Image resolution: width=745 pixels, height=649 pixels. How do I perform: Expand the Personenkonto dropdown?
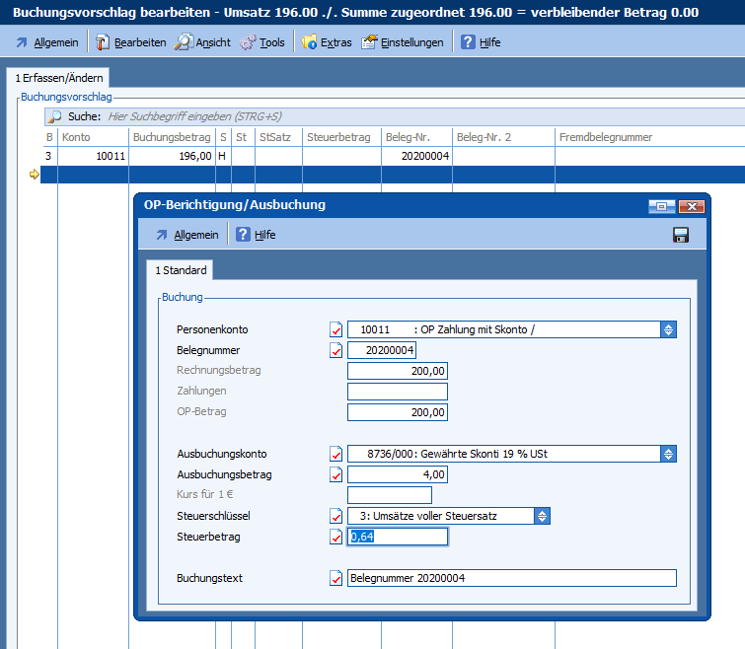(x=668, y=329)
